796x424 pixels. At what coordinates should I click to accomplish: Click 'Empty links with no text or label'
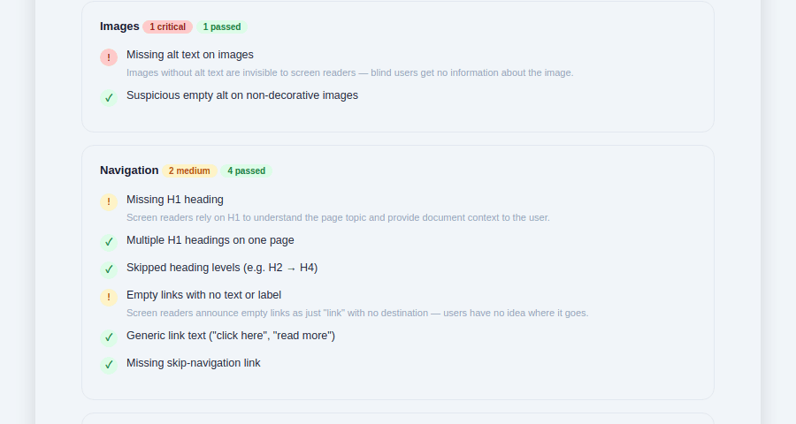pos(203,295)
